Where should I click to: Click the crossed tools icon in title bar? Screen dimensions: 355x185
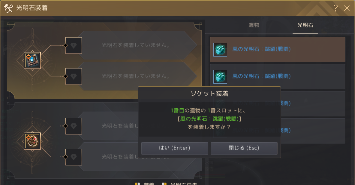coord(8,8)
